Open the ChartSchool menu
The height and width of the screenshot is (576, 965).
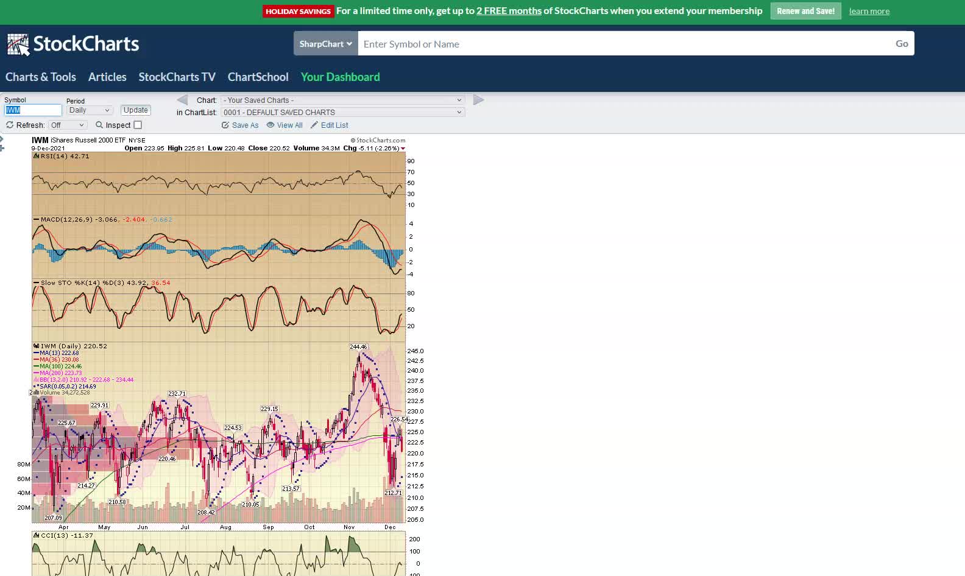(x=258, y=77)
